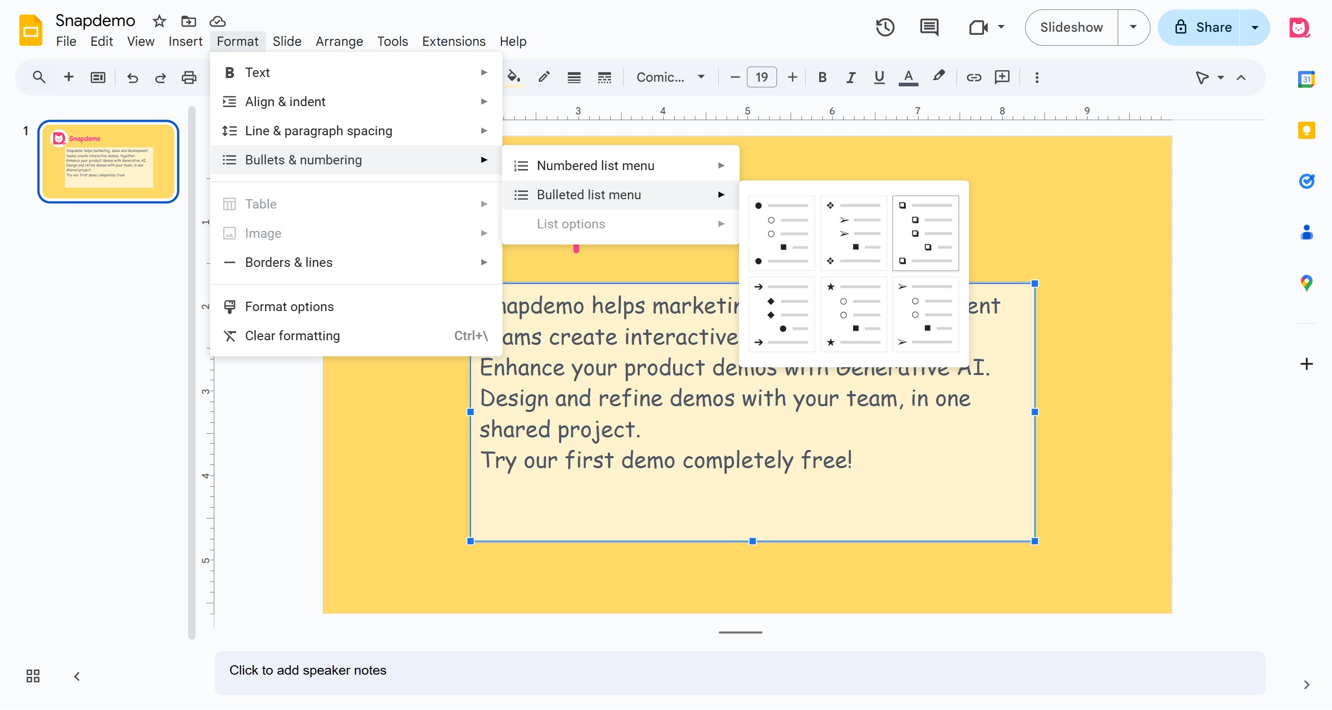Increase font size with plus button
The width and height of the screenshot is (1332, 710).
(792, 78)
